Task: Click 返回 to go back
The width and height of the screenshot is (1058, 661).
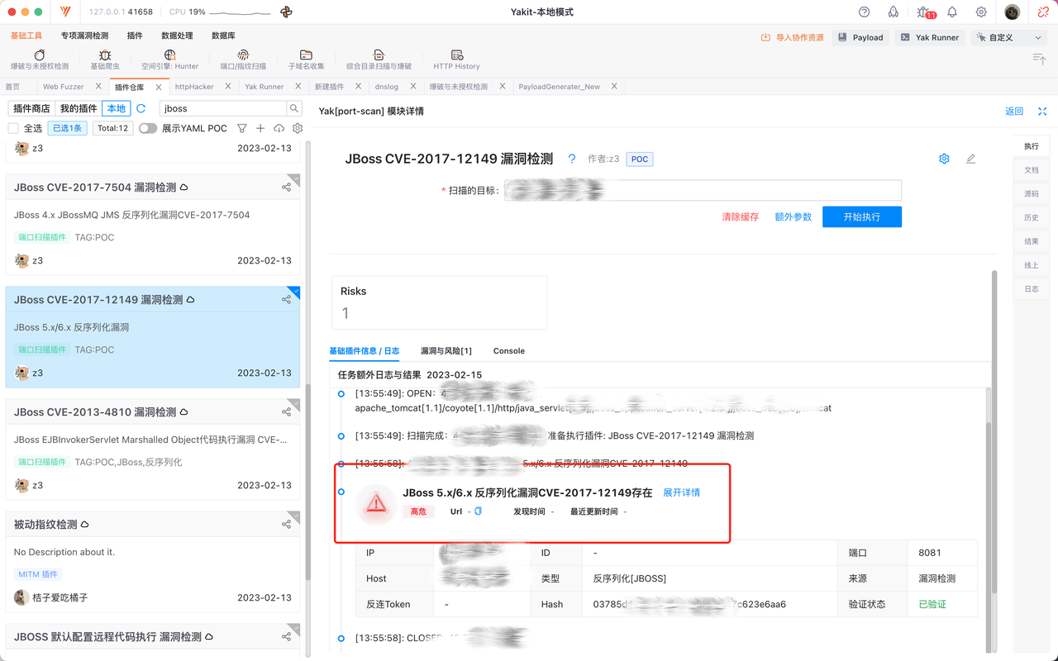Action: coord(1014,112)
